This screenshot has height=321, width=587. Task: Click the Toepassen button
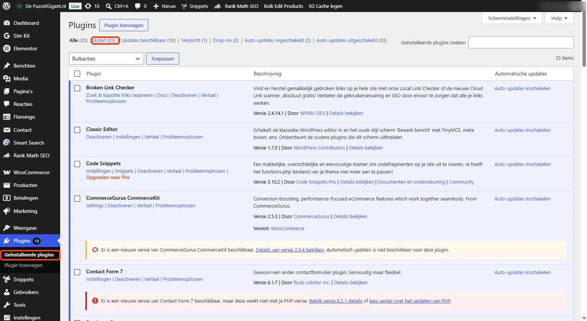coord(163,59)
